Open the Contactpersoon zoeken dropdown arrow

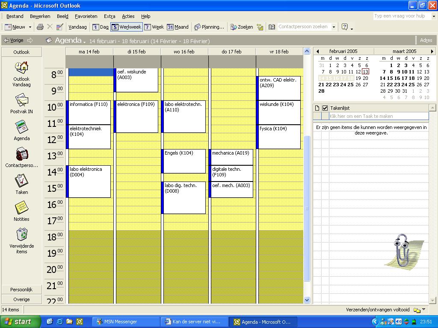pos(334,27)
